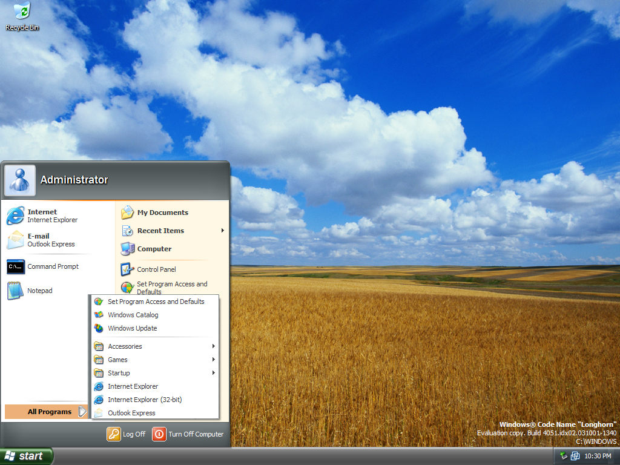Click the Administrator user name
620x465 pixels.
pos(74,180)
